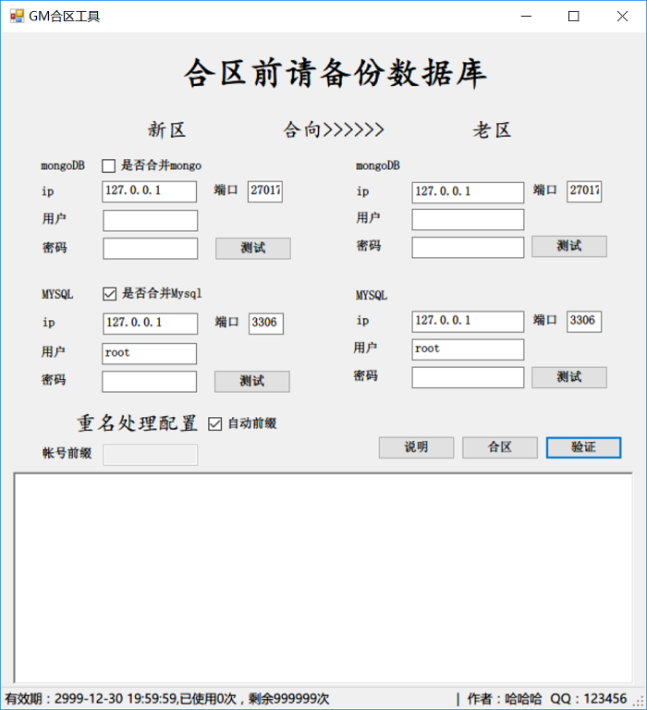Click the 新区 label
The height and width of the screenshot is (710, 647).
pyautogui.click(x=167, y=130)
